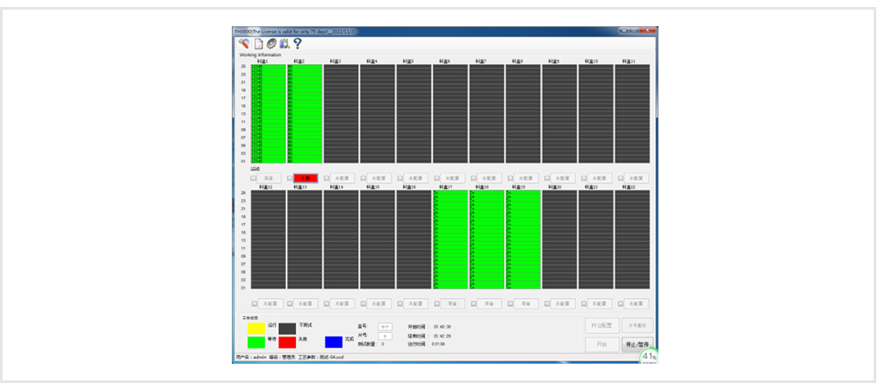Click the blue 完成 legend swatch

[x=333, y=342]
